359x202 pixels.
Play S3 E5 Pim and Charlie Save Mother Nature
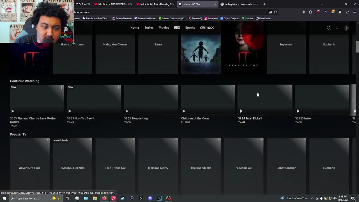coord(13,111)
